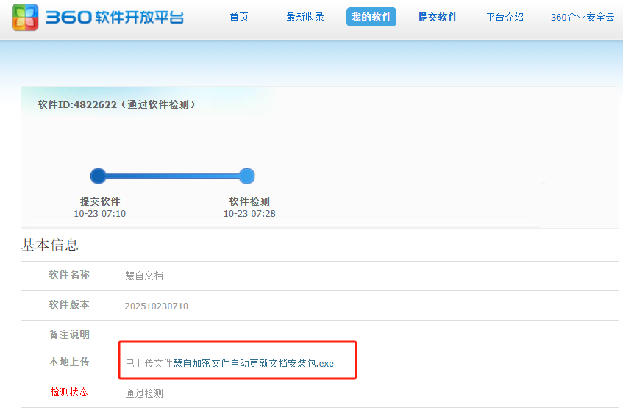This screenshot has width=623, height=413.
Task: Click the 软件检测 step circle node
Action: pos(247,176)
